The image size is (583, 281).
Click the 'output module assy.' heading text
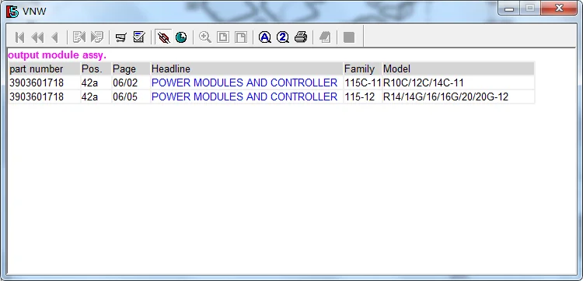(x=57, y=55)
